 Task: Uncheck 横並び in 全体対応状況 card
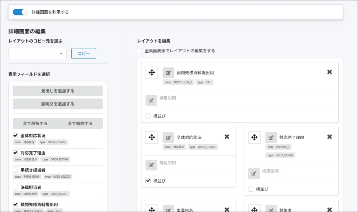pos(148,181)
